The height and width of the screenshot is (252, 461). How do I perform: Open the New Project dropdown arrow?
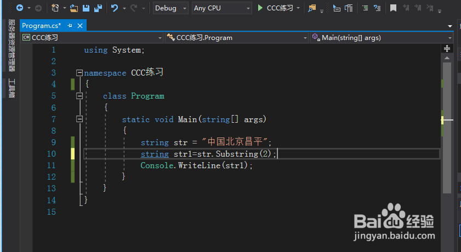(x=64, y=8)
